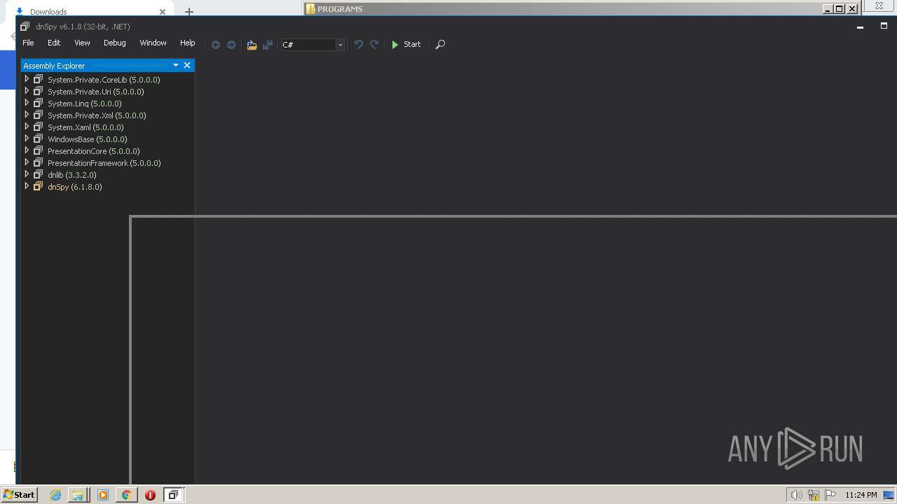Restore the PROGRAMS window via its maximize button
Screen dimensions: 897x504
[x=840, y=8]
